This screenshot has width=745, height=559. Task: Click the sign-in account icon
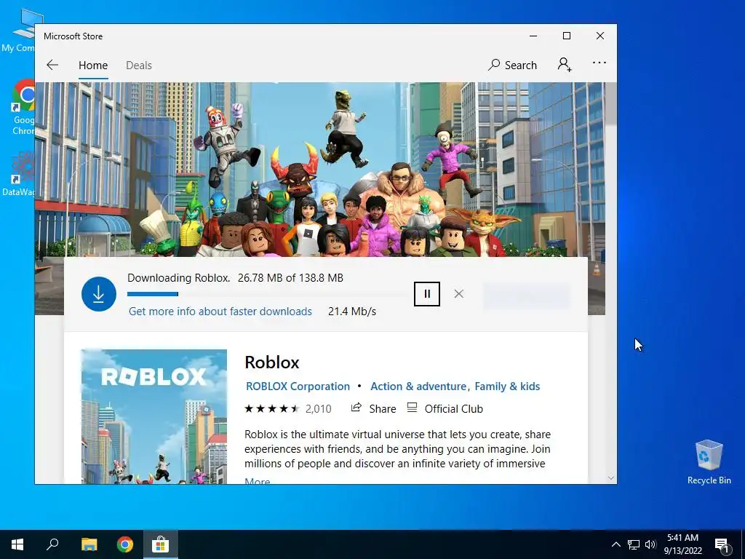(565, 64)
